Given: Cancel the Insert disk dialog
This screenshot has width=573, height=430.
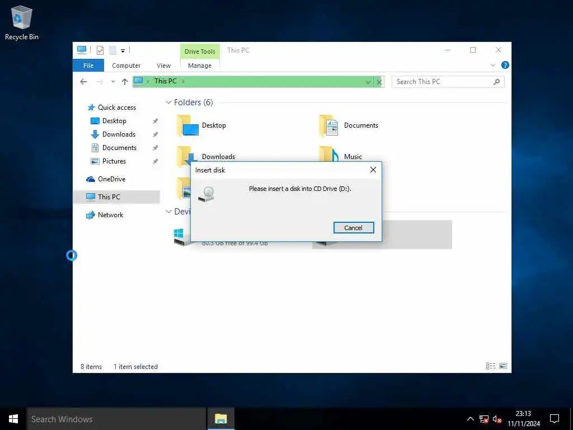Looking at the screenshot, I should 354,227.
